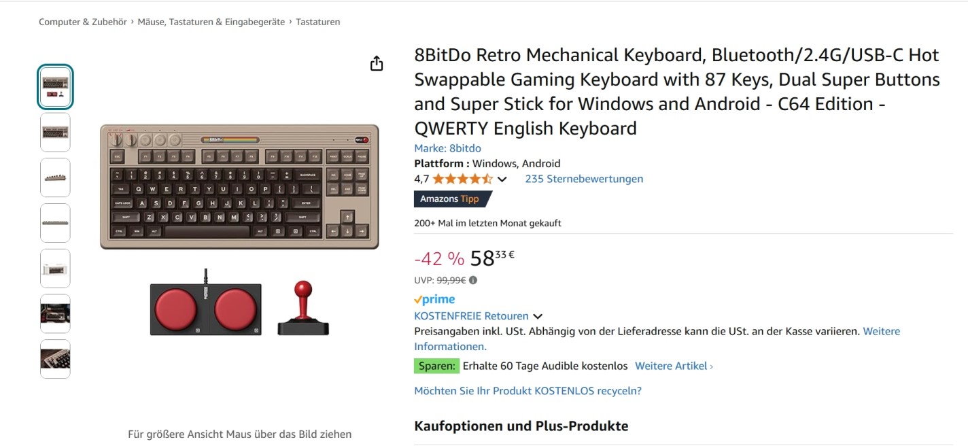Select the bottom close-up keyboard photo thumbnail

(x=55, y=358)
